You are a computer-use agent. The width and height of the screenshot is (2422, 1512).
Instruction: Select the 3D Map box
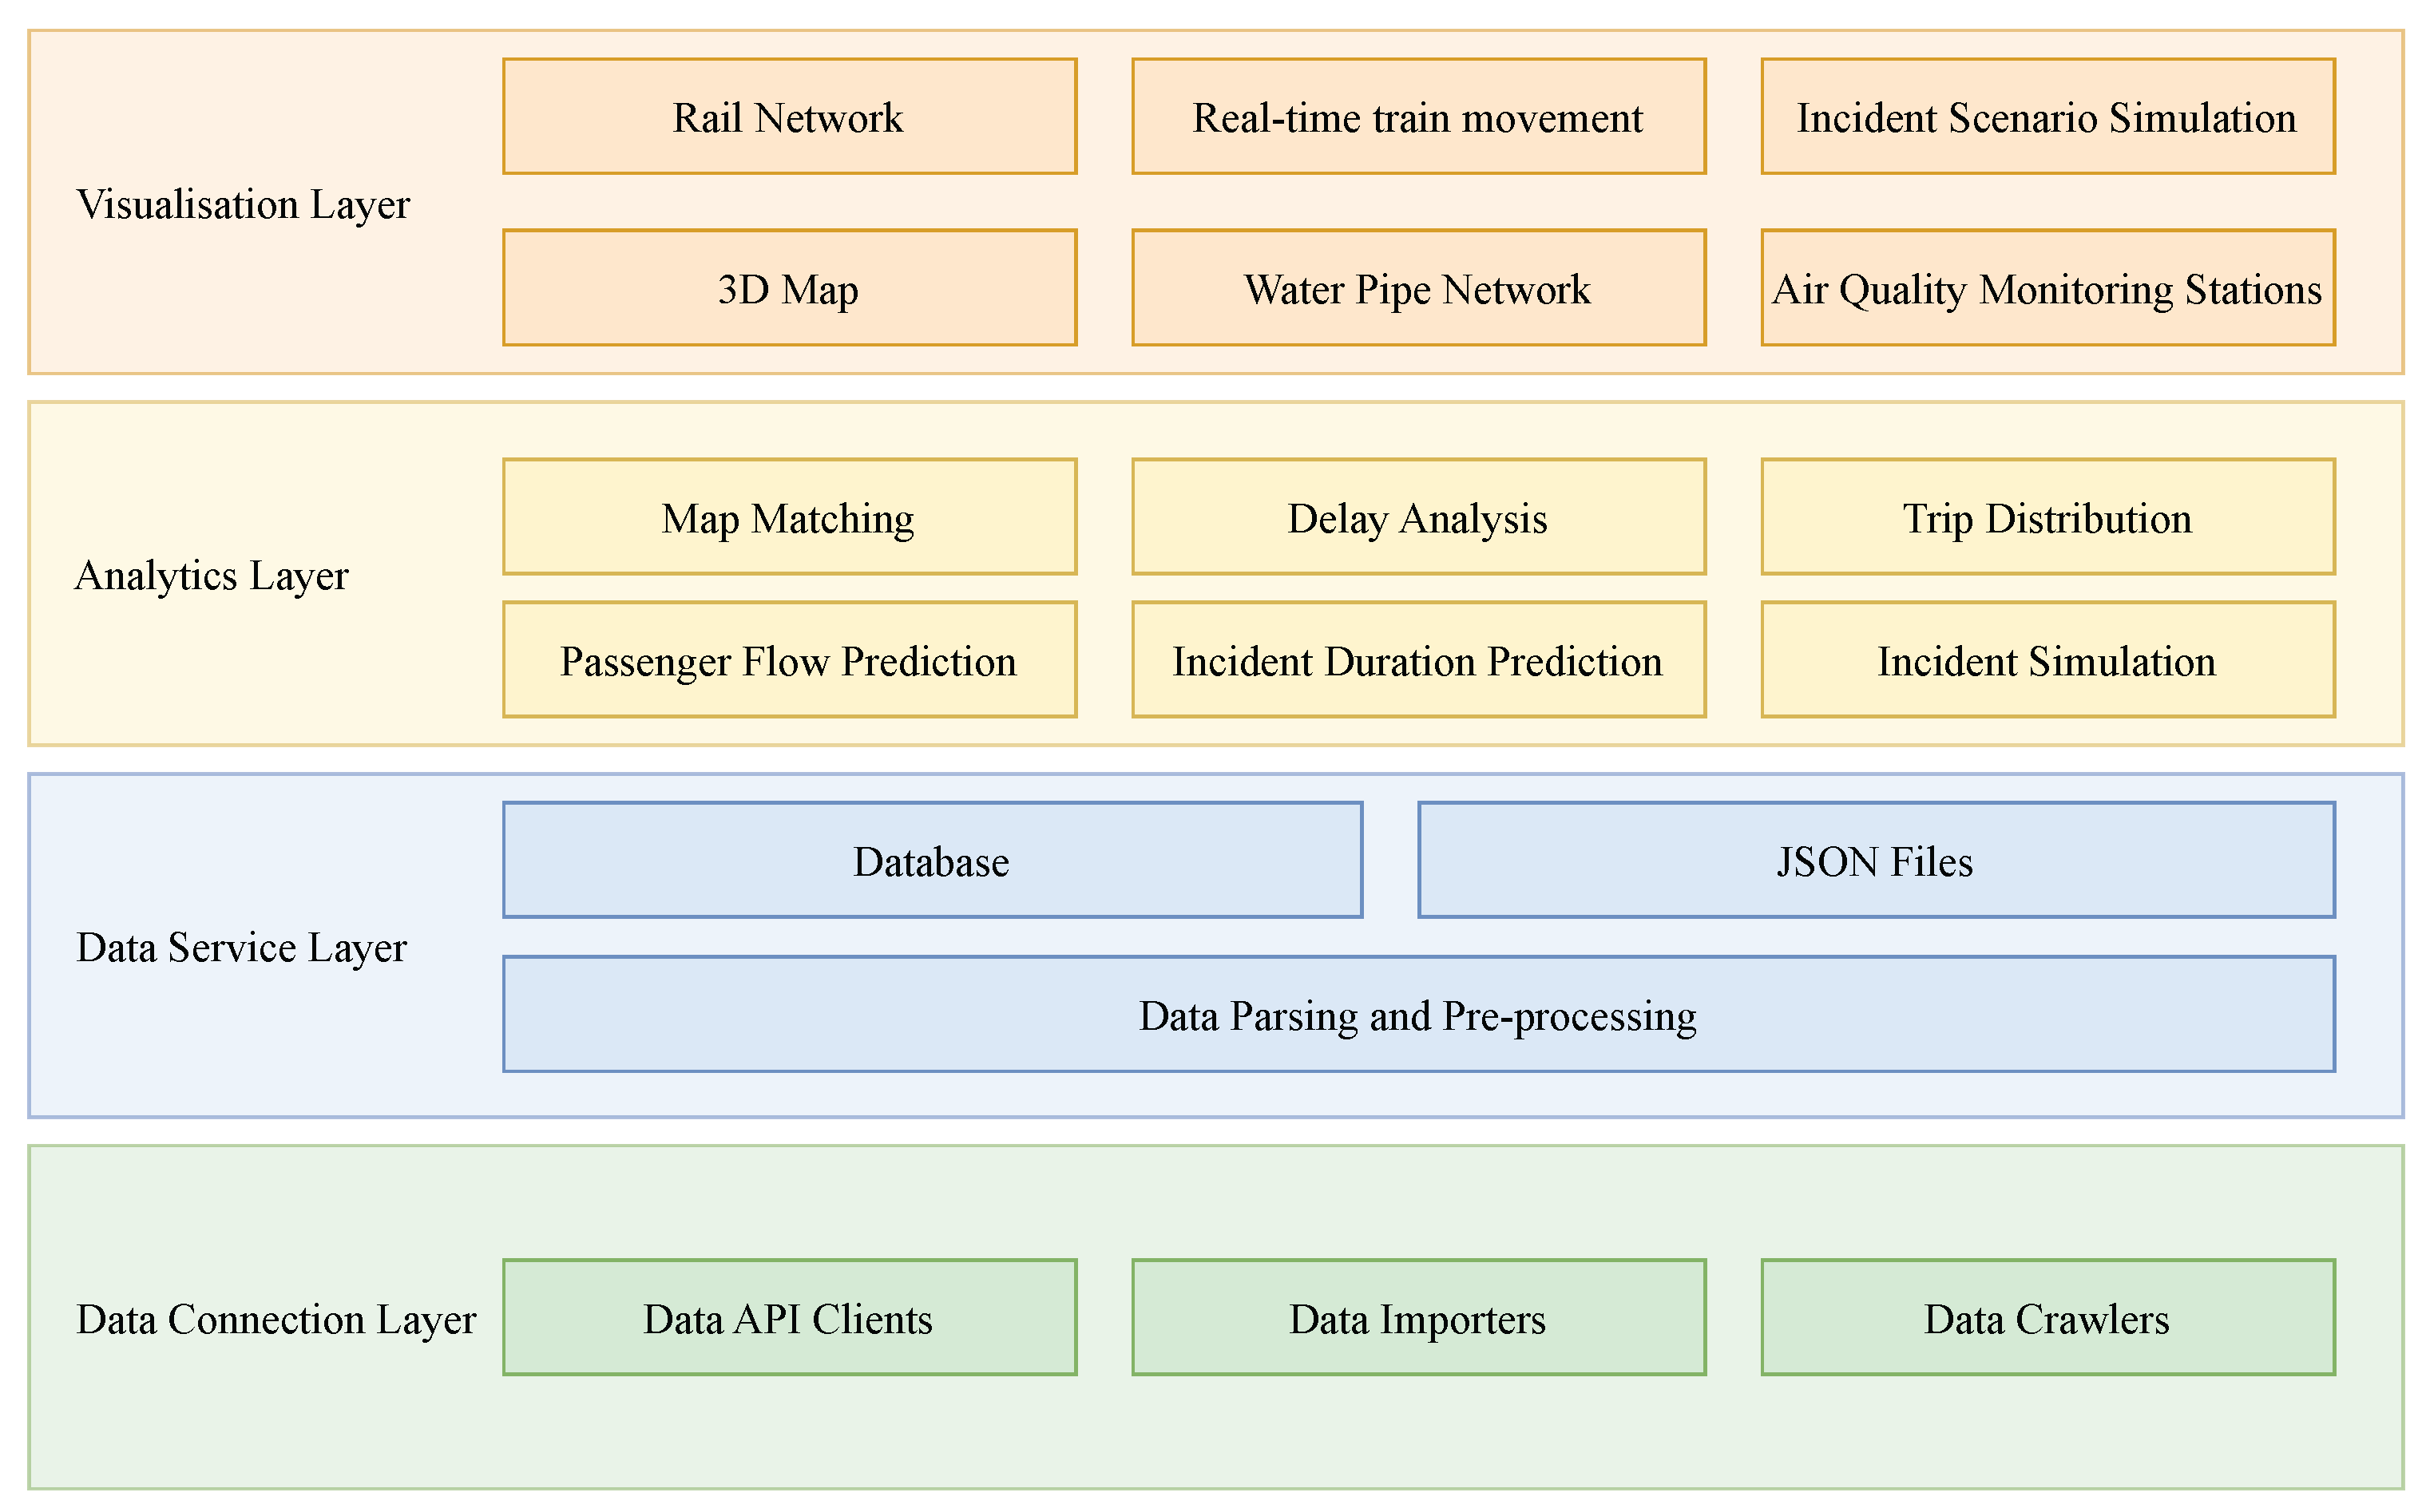pos(789,288)
